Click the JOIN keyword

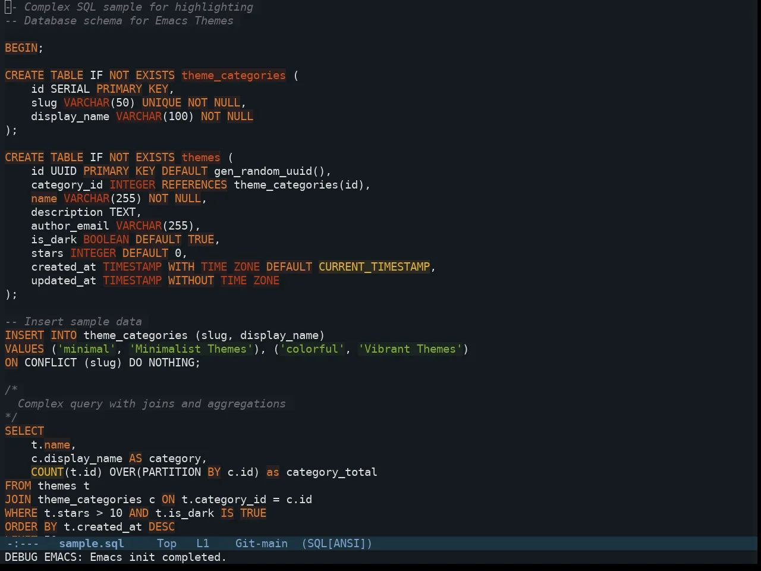(x=18, y=499)
